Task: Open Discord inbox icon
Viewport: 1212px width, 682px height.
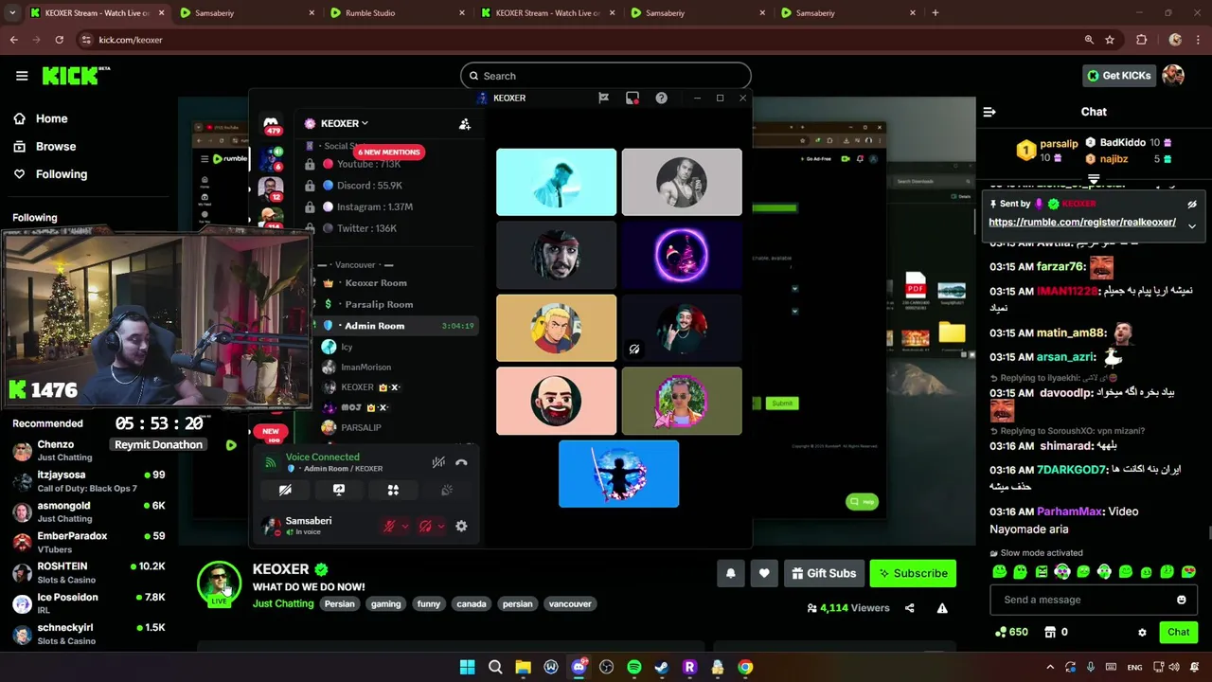Action: click(x=633, y=98)
